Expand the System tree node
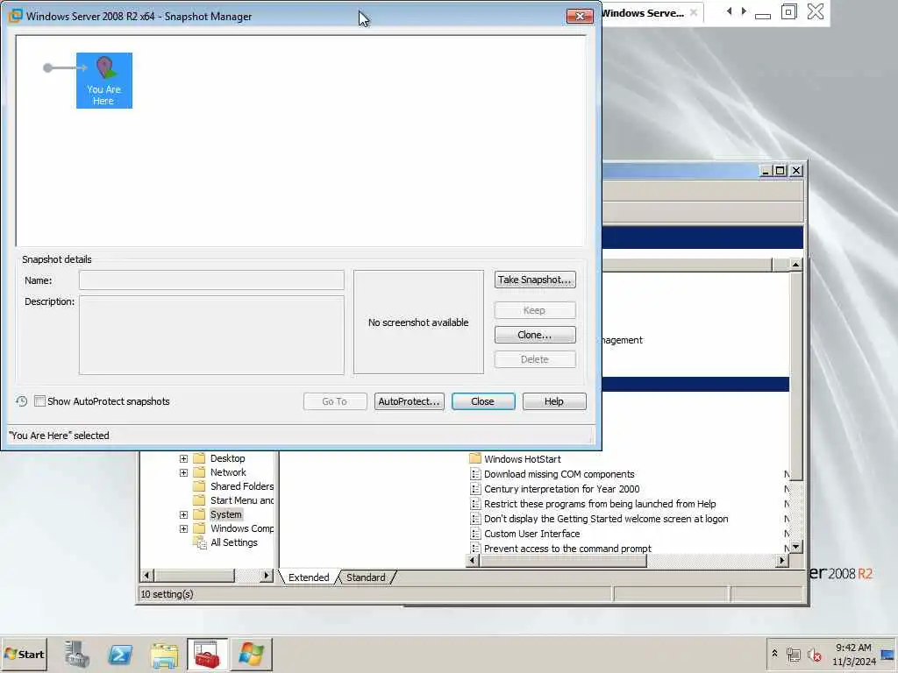 tap(183, 514)
